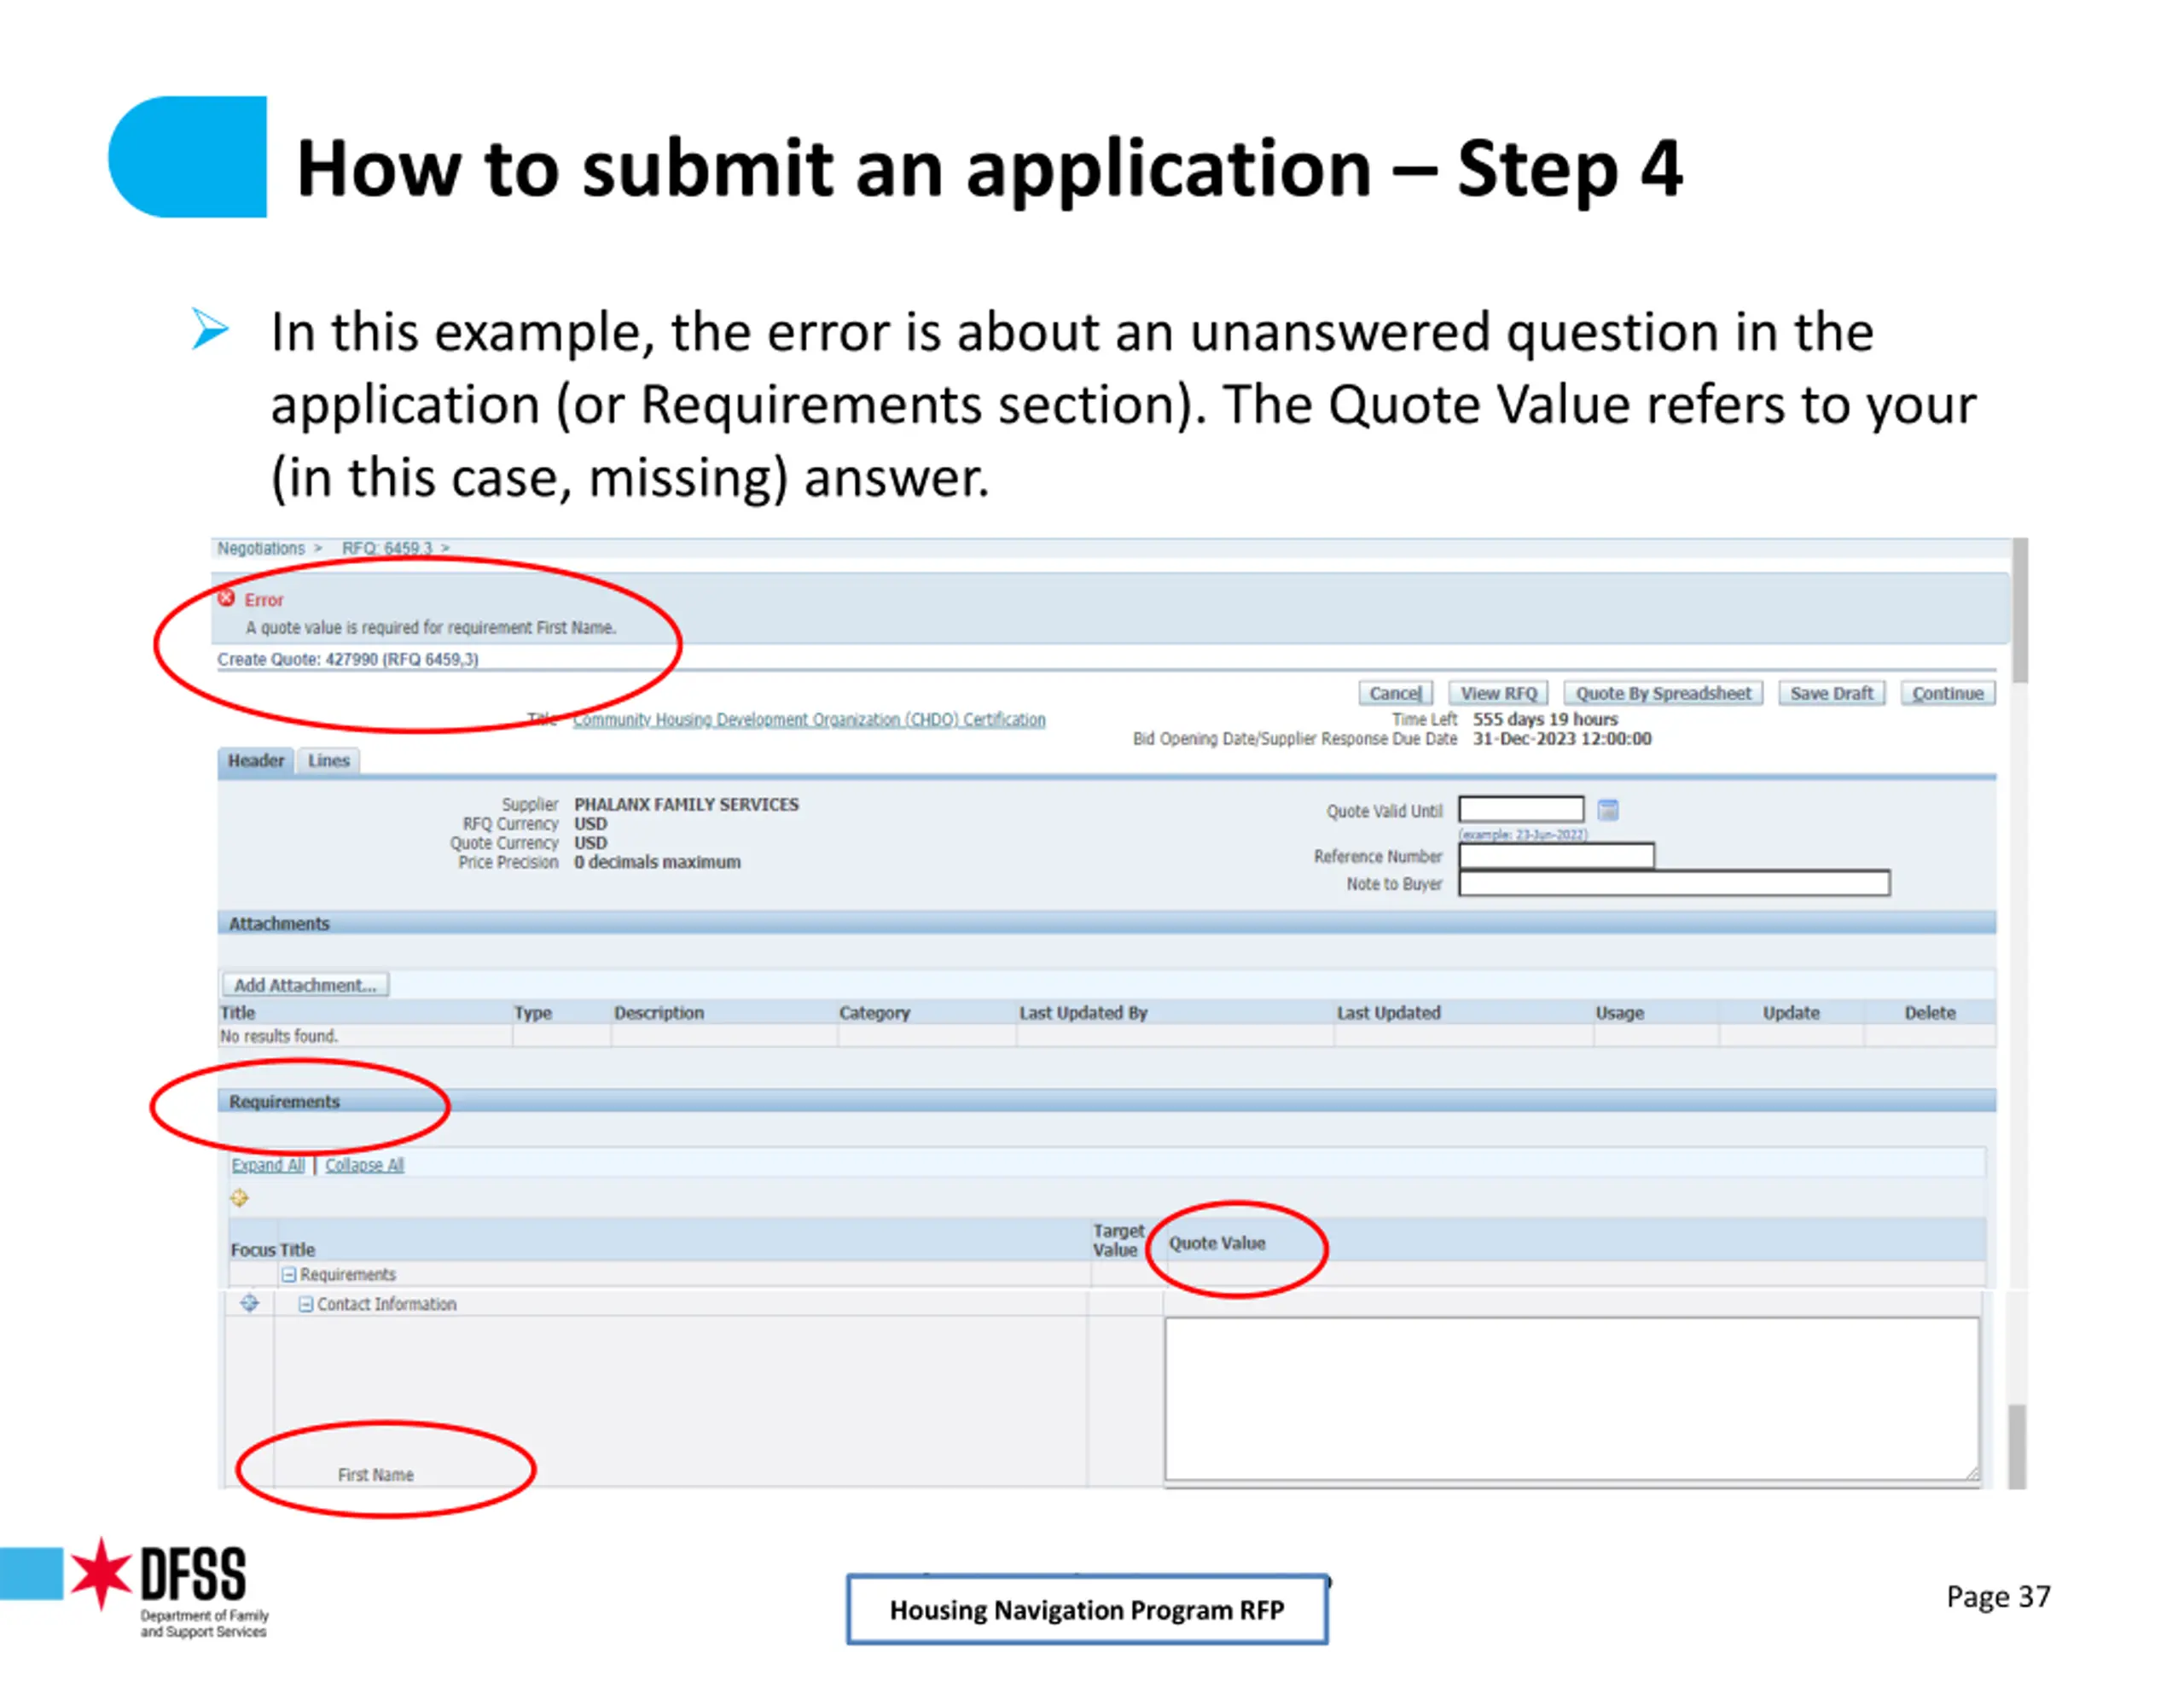The height and width of the screenshot is (1688, 2184).
Task: Switch to the Lines tab
Action: (x=329, y=760)
